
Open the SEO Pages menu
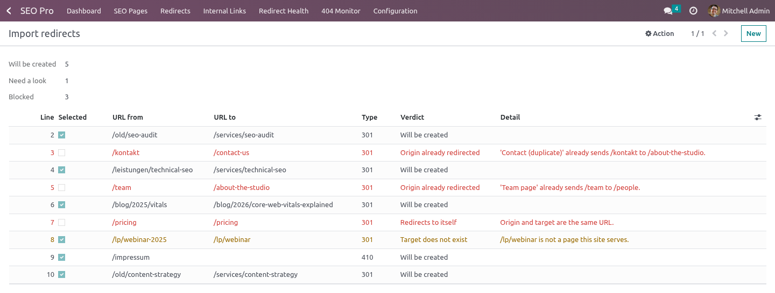point(131,11)
